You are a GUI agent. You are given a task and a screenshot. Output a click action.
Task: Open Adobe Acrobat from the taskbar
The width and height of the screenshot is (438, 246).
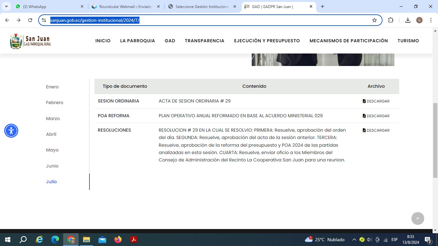134,240
